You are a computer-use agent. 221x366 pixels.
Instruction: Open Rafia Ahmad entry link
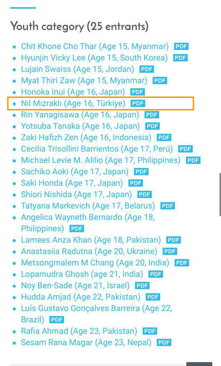79,331
